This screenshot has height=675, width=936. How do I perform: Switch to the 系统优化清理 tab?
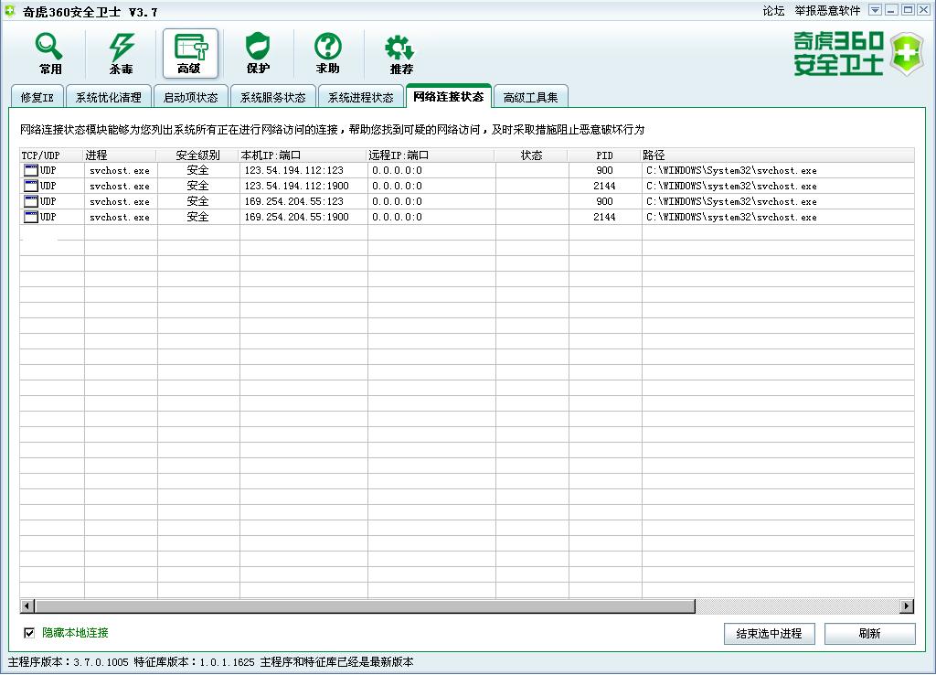click(108, 97)
